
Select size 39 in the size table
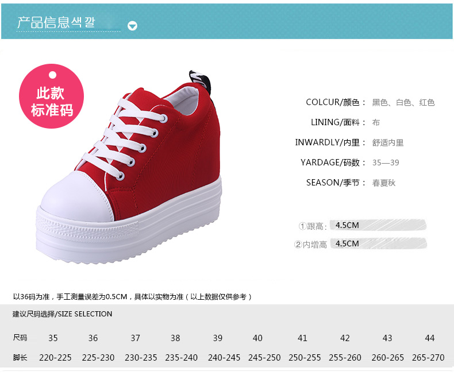[218, 338]
